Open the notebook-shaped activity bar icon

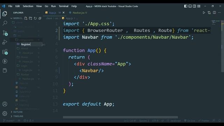click(5, 70)
